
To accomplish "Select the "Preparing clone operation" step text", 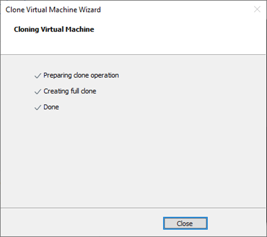I will [81, 76].
